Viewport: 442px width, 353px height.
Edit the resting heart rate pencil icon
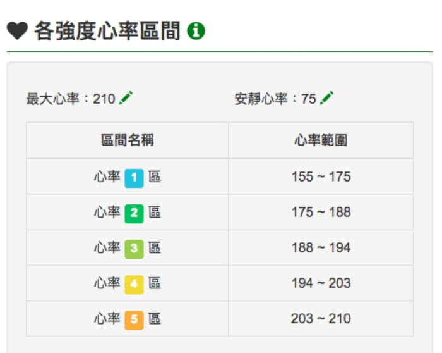[326, 98]
